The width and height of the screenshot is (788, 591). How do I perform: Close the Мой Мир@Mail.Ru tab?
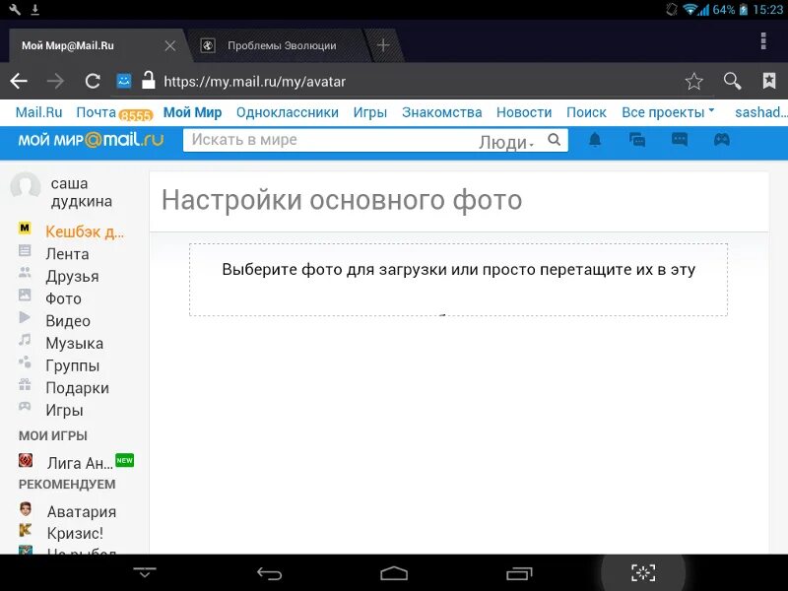pos(170,45)
